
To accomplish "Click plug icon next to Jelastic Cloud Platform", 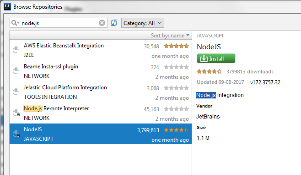I will click(16, 91).
